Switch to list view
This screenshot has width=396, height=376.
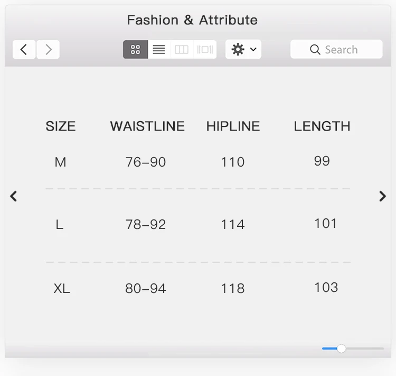pos(159,50)
